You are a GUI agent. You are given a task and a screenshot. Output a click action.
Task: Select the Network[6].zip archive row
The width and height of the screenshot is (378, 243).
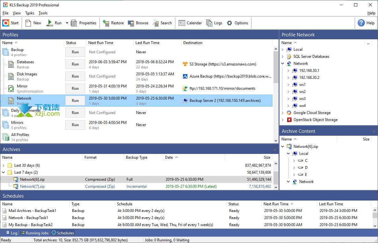[136, 179]
